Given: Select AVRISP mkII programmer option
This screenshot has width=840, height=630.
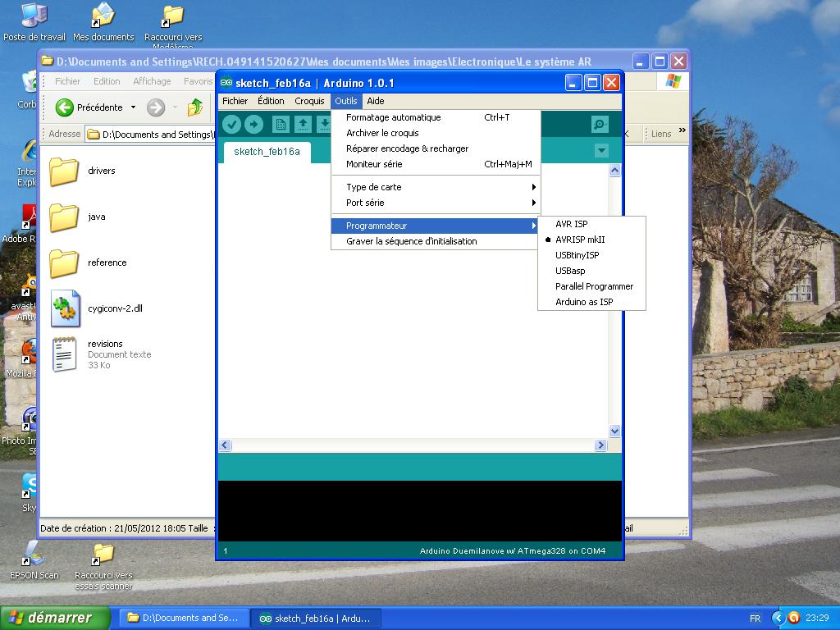Looking at the screenshot, I should tap(580, 240).
